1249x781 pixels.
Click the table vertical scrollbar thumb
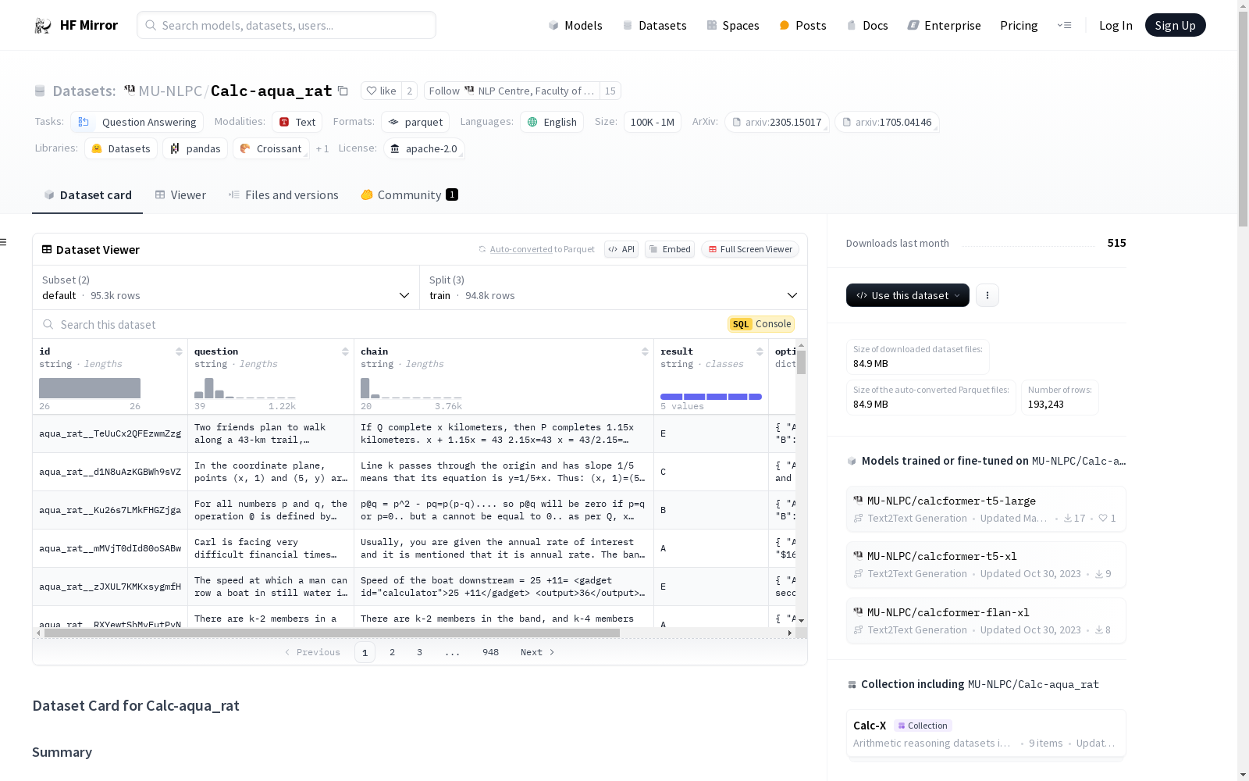pyautogui.click(x=801, y=362)
